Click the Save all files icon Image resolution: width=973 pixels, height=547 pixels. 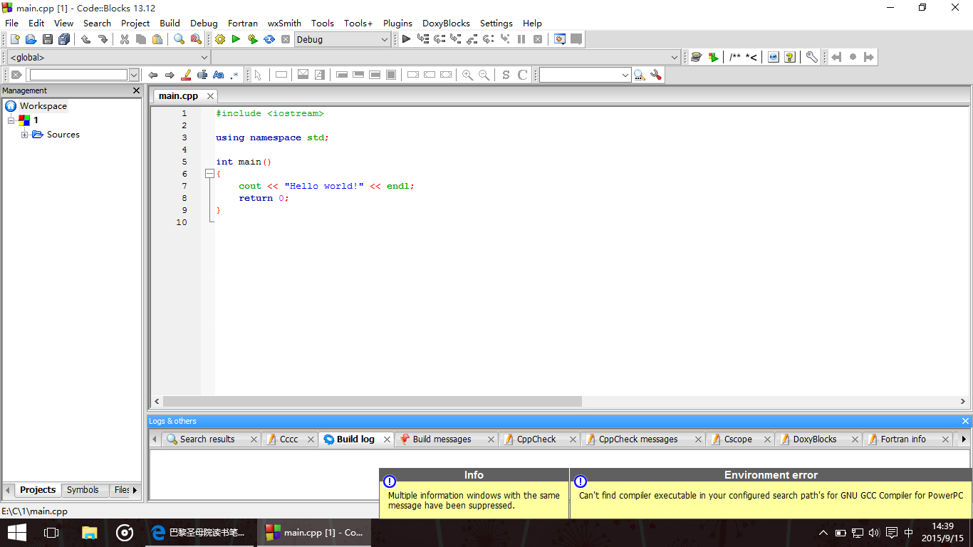click(x=64, y=40)
